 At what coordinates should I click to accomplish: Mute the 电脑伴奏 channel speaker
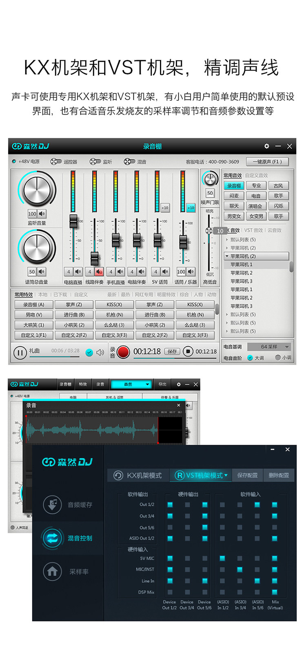click(x=141, y=272)
